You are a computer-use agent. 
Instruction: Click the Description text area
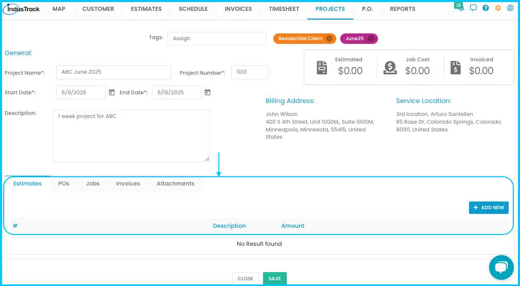point(131,136)
